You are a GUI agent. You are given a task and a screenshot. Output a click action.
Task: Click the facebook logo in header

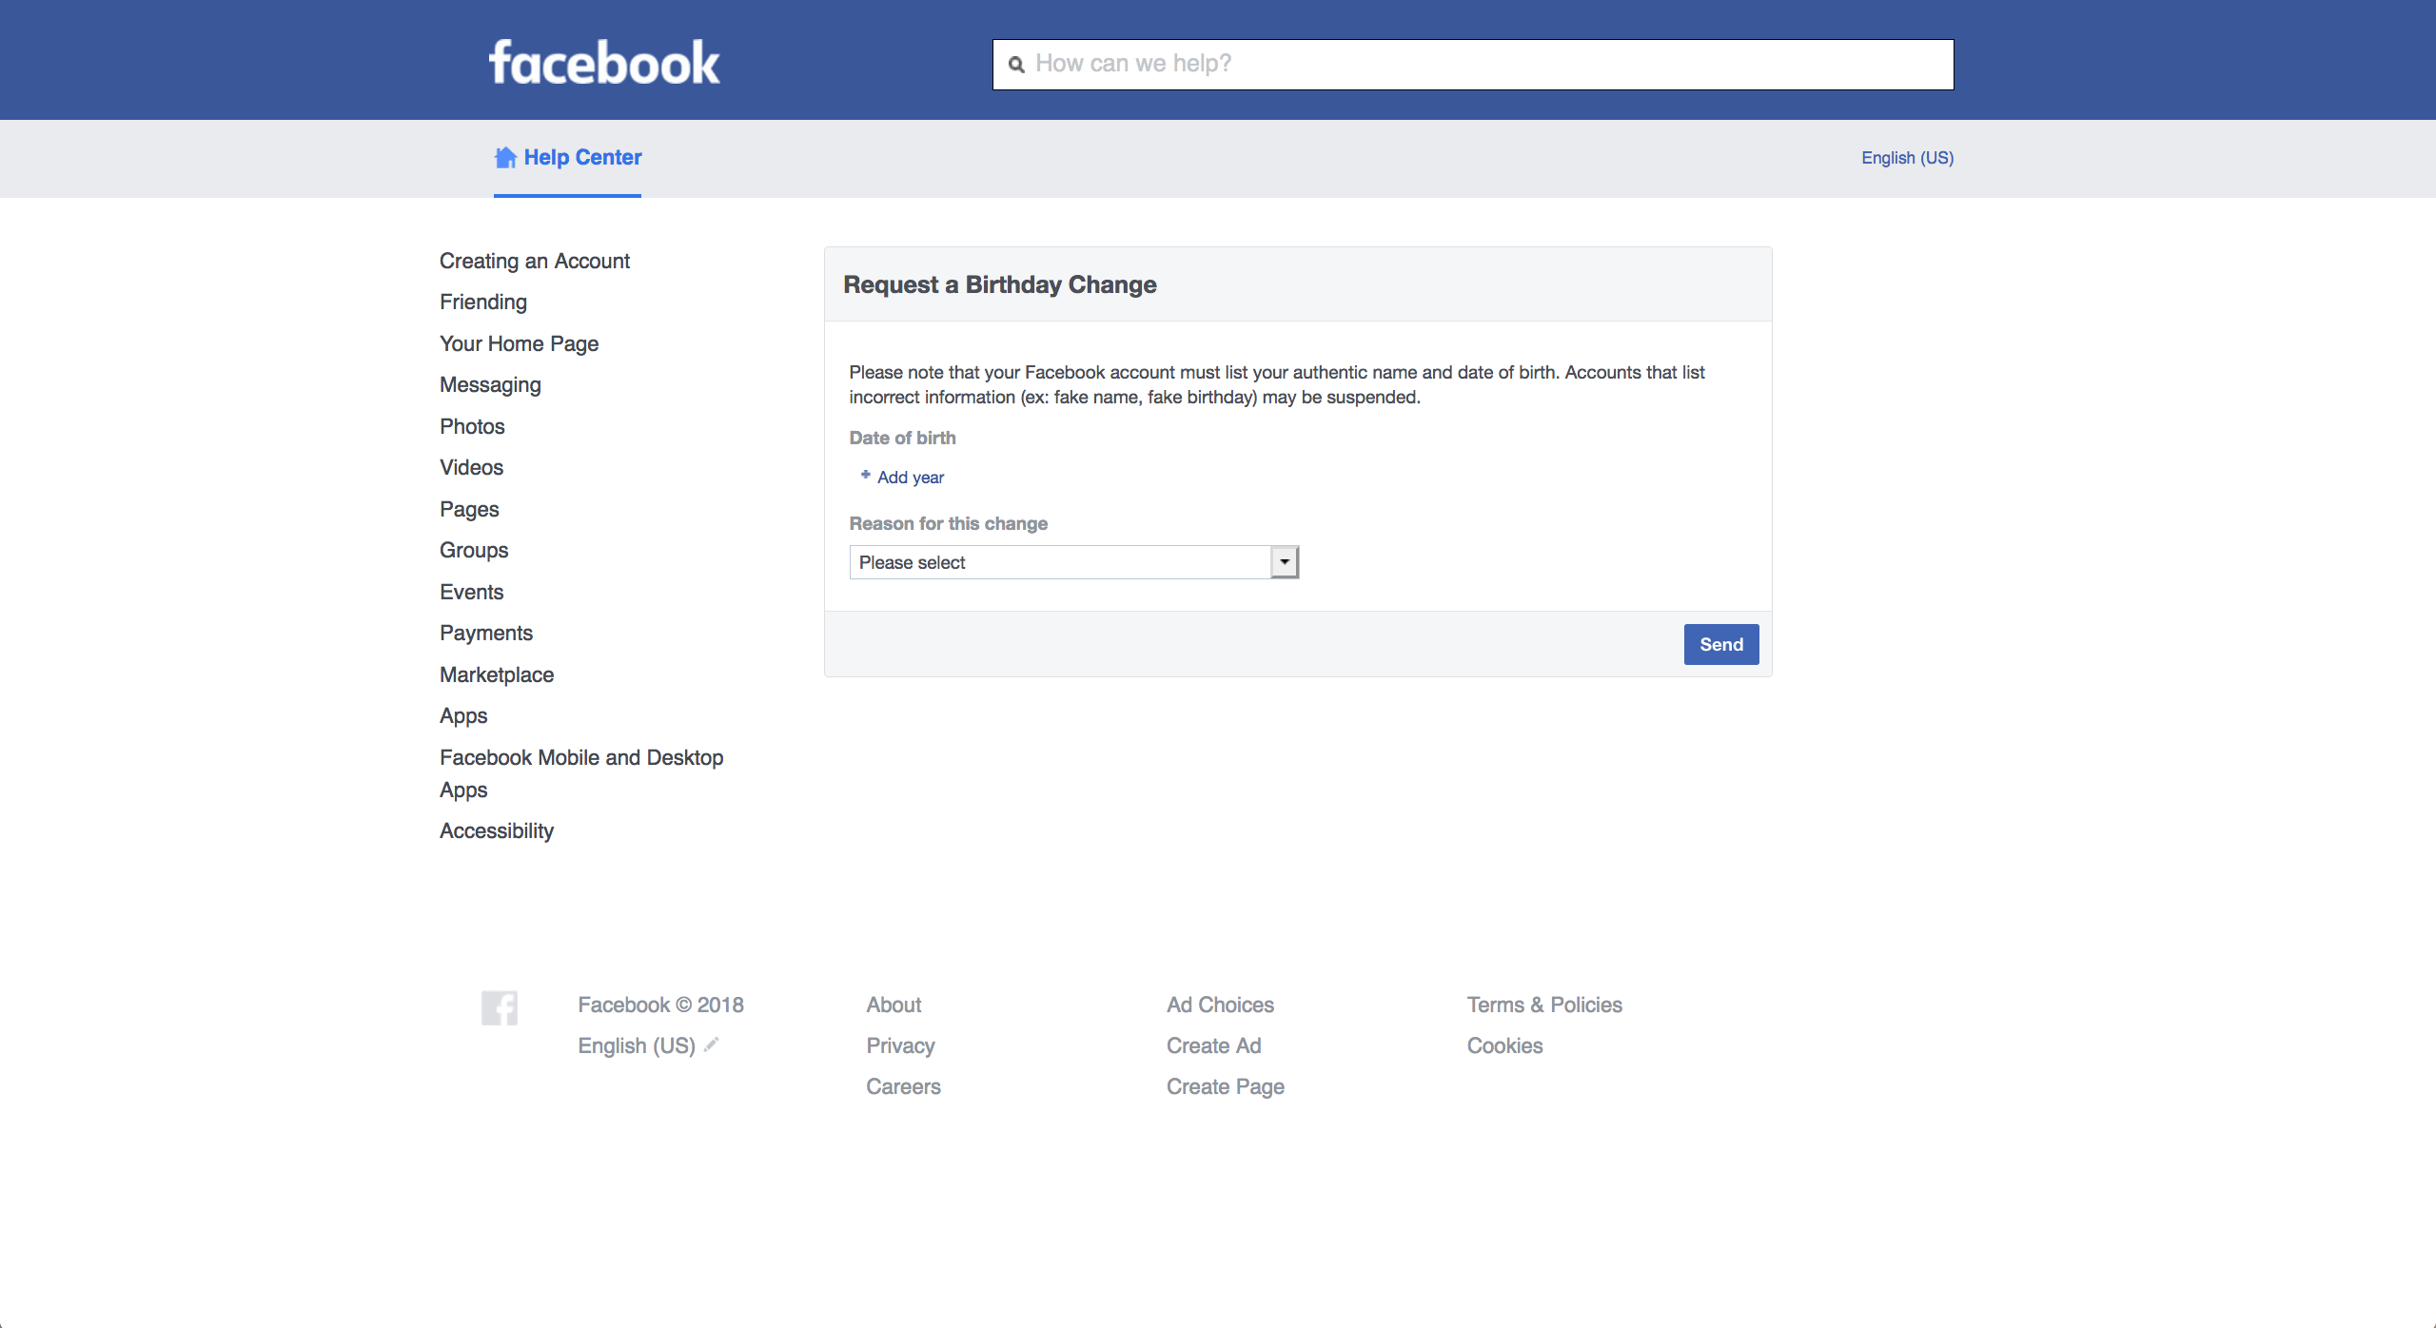(604, 63)
